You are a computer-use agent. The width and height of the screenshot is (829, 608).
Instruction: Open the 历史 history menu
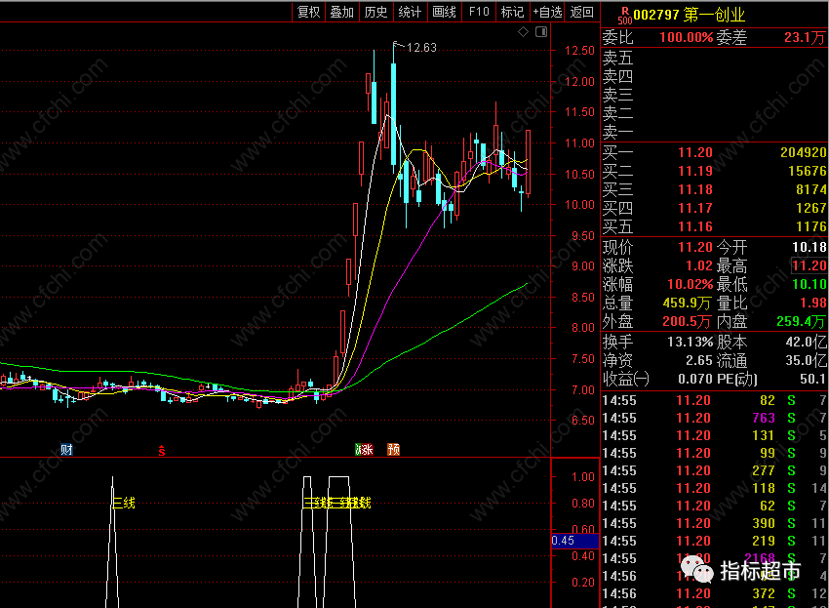click(x=375, y=12)
